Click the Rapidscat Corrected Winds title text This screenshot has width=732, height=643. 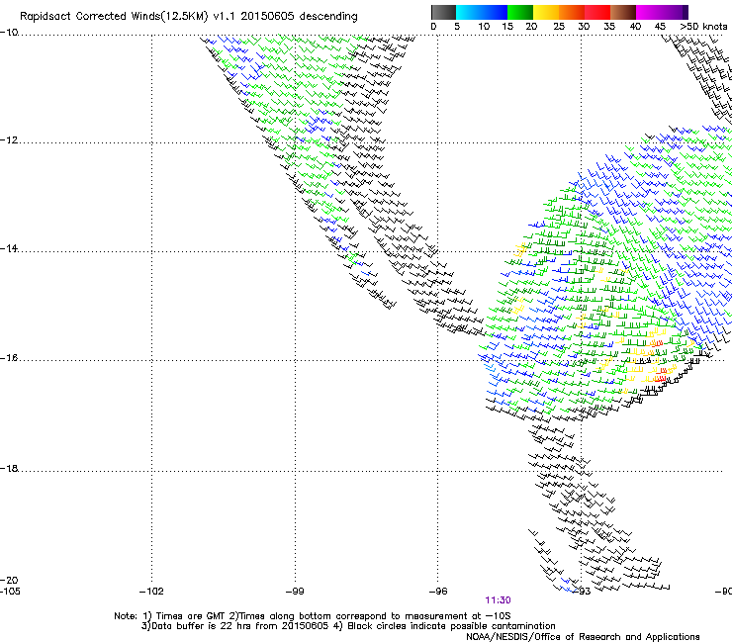(189, 17)
